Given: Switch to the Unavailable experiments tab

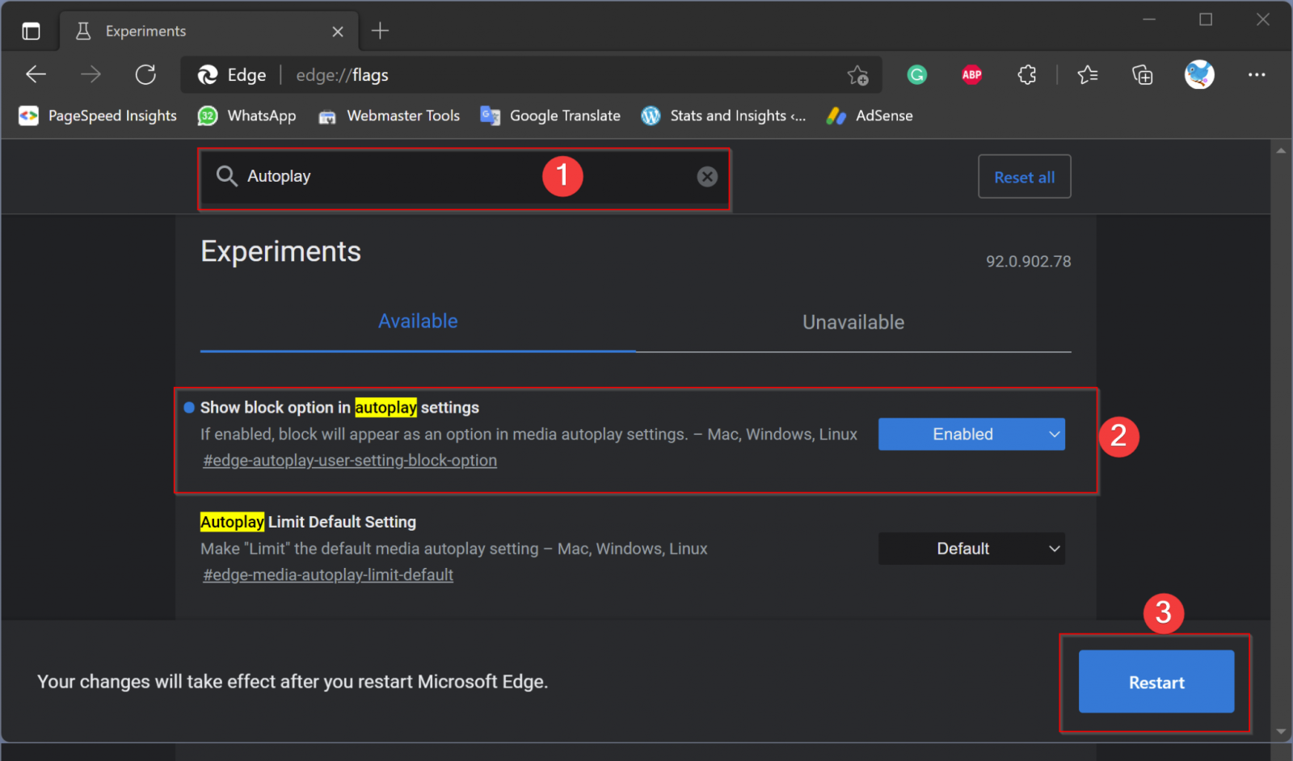Looking at the screenshot, I should 853,322.
